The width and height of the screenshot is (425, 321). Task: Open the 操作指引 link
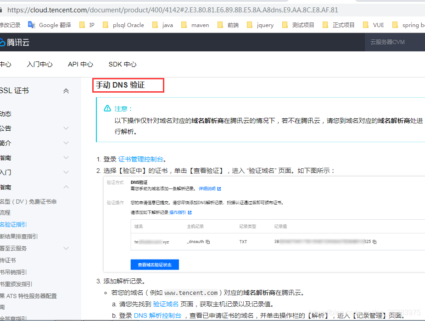178,213
